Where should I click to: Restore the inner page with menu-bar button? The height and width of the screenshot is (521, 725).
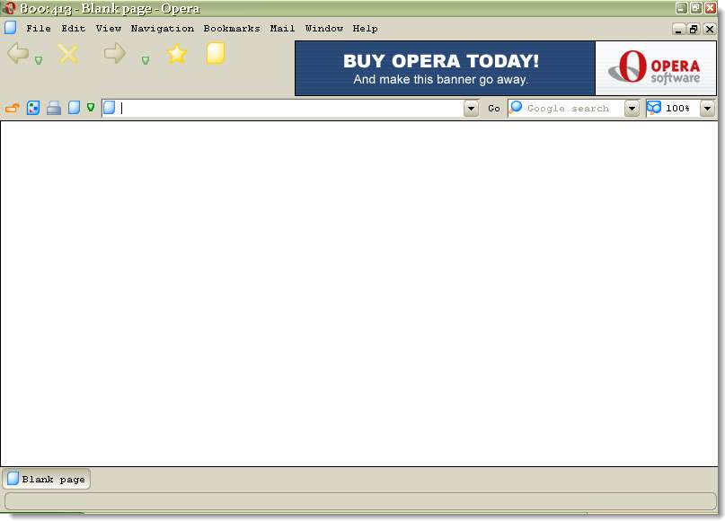[x=694, y=29]
